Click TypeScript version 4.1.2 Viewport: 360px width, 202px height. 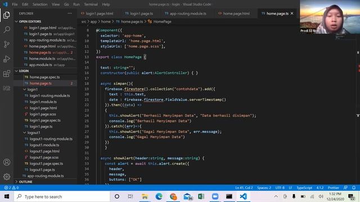pyautogui.click(x=320, y=187)
